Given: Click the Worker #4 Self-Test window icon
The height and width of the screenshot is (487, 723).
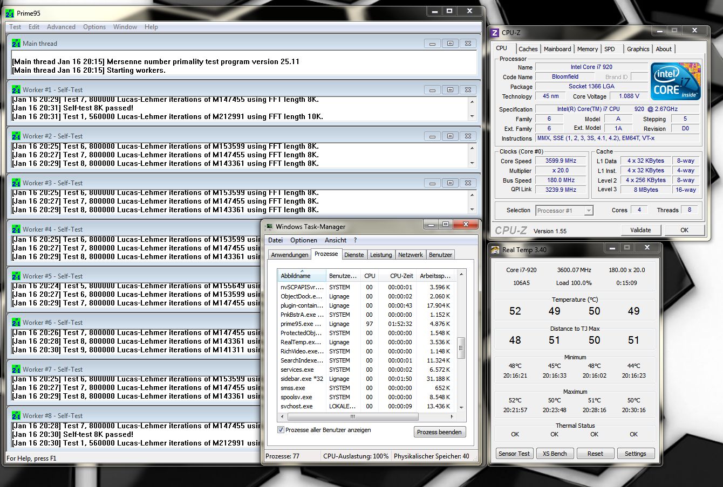Looking at the screenshot, I should [16, 229].
